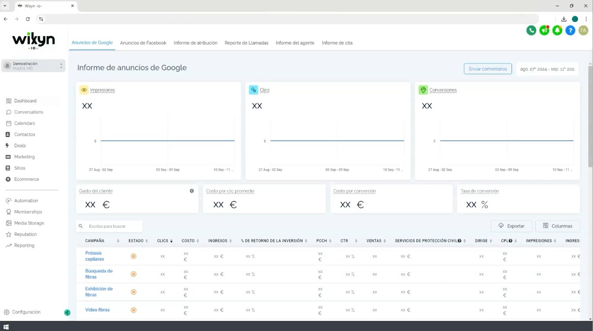Open Contactos in sidebar
593x331 pixels.
(x=24, y=135)
